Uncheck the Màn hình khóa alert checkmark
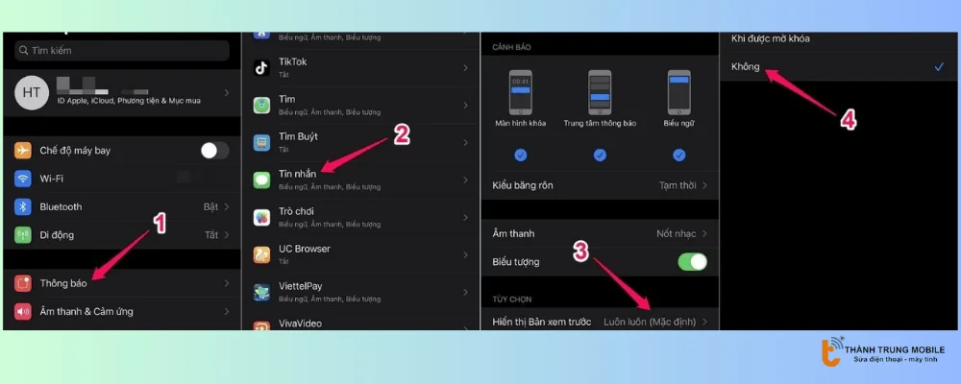The height and width of the screenshot is (384, 961). coord(520,156)
